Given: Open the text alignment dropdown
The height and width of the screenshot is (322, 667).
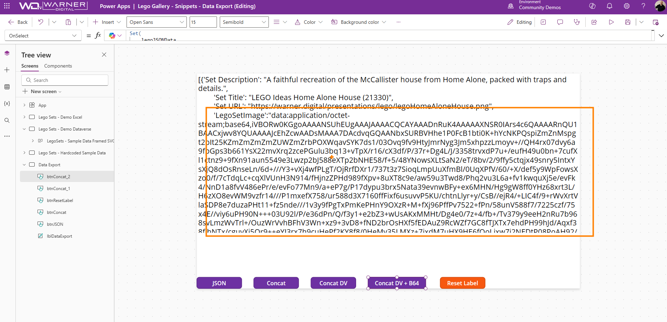Looking at the screenshot, I should click(x=280, y=22).
